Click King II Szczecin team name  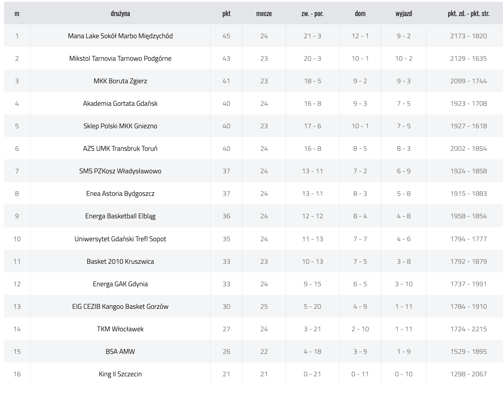click(x=120, y=374)
